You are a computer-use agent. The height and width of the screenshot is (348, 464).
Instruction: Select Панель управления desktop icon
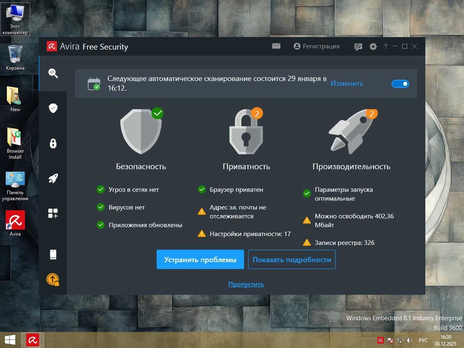pos(15,186)
